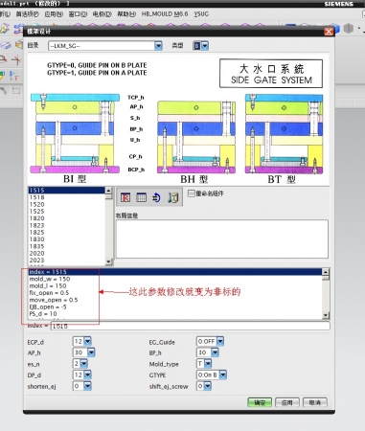Open the EG_Guide 0:OFF dropdown
365x431 pixels.
[x=220, y=341]
